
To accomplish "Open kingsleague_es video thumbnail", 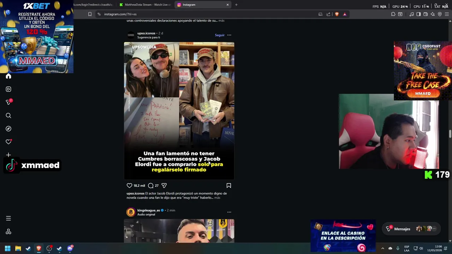I will tap(179, 231).
